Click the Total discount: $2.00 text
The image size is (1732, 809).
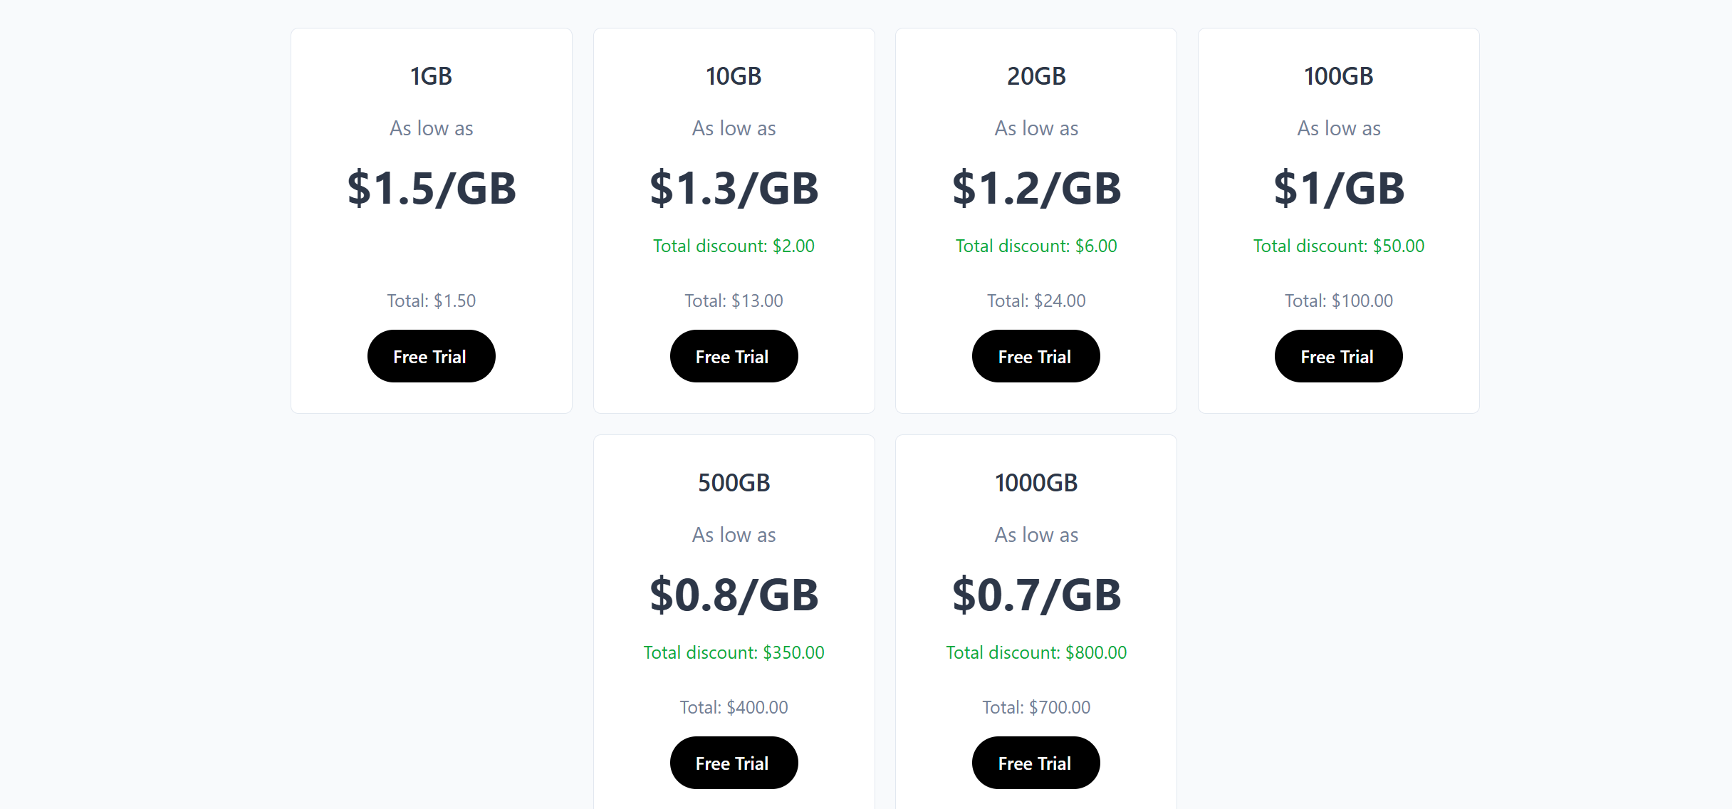click(x=734, y=246)
